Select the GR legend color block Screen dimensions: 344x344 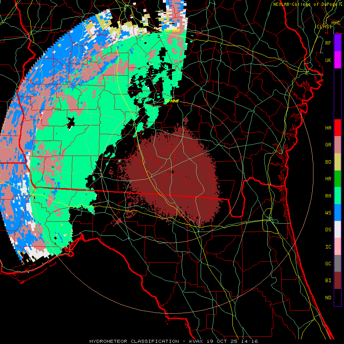click(x=338, y=144)
